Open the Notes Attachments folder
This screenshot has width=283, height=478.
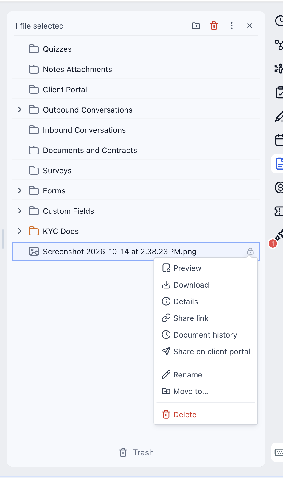point(136,69)
